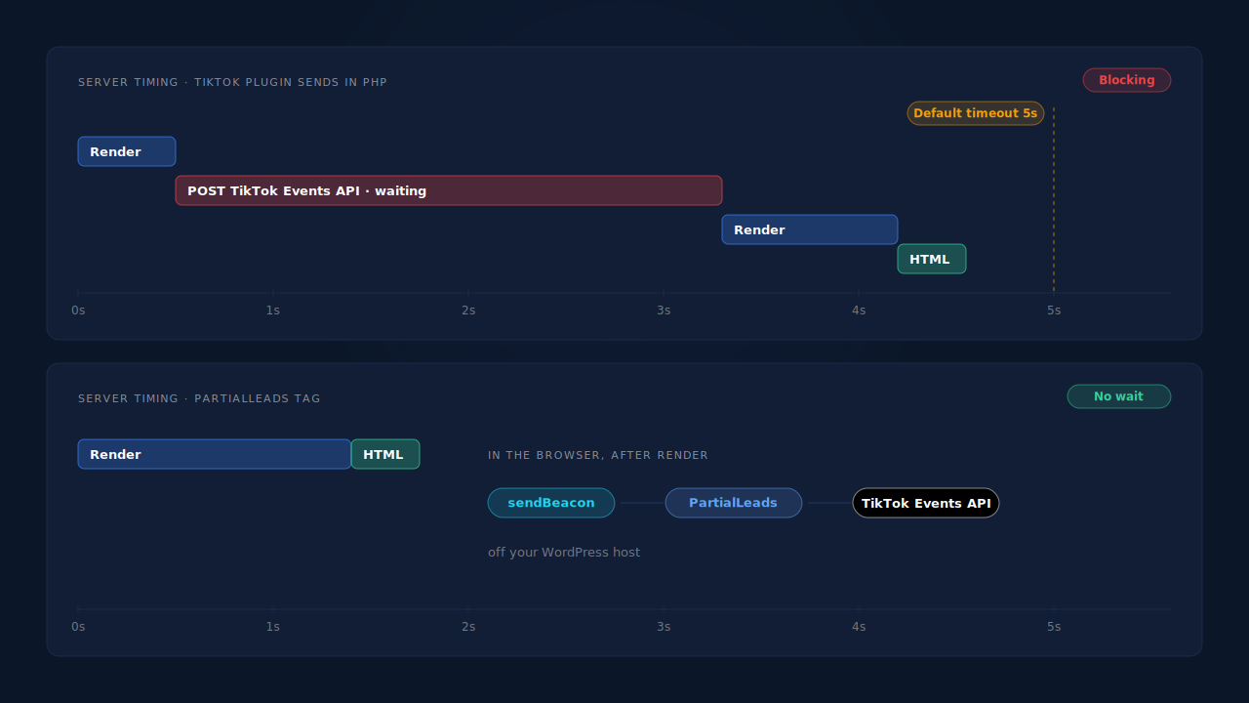Image resolution: width=1249 pixels, height=703 pixels.
Task: Click the TikTok Events API pill
Action: [926, 503]
